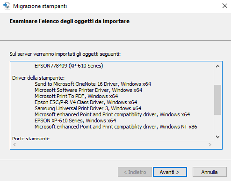Viewport: 231px width, 181px height.
Task: Select Point and Print driver Windows NT x86 line
Action: [x=116, y=127]
